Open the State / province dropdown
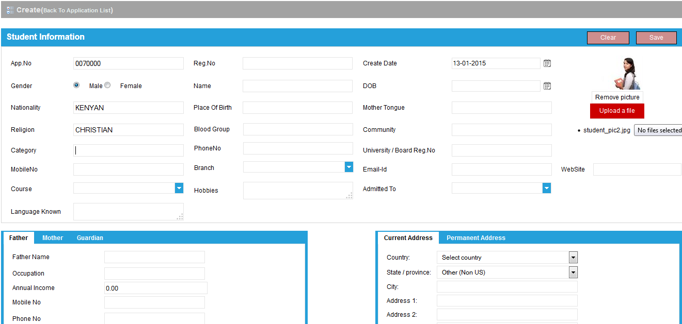The width and height of the screenshot is (682, 324). pos(573,272)
